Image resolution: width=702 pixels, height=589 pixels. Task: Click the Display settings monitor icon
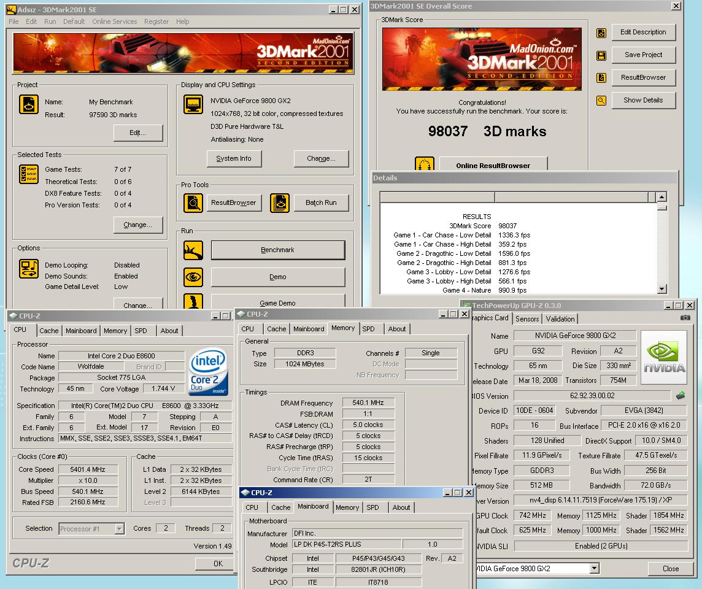(193, 105)
